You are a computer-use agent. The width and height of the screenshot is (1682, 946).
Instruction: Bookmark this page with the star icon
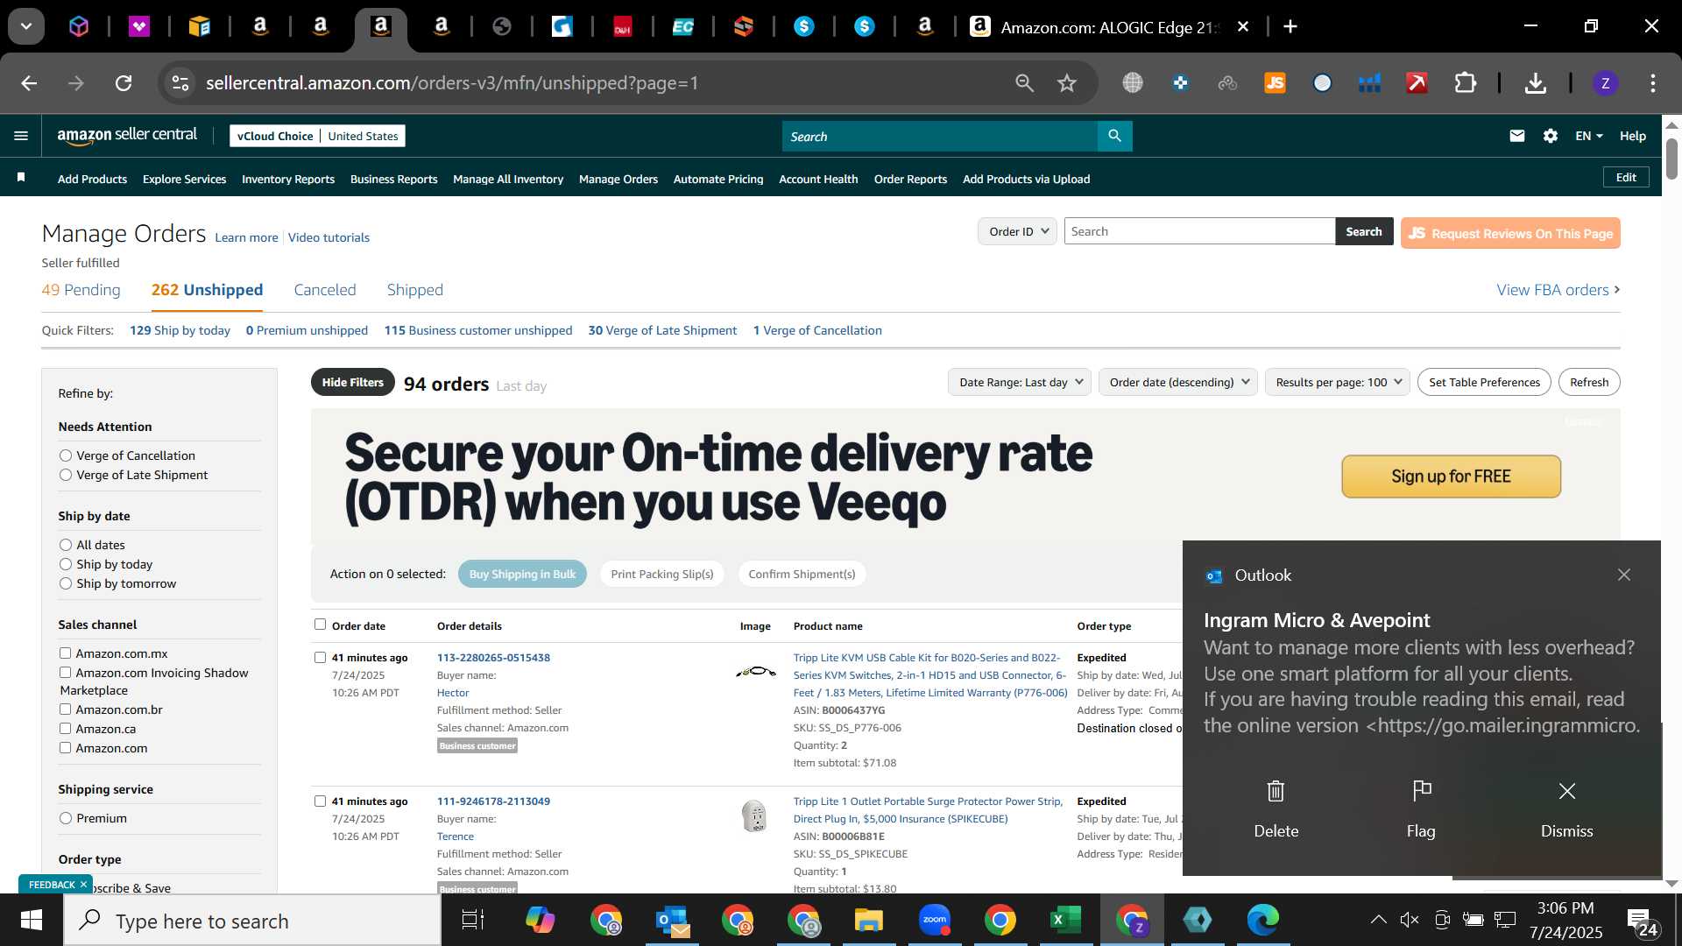pyautogui.click(x=1066, y=83)
